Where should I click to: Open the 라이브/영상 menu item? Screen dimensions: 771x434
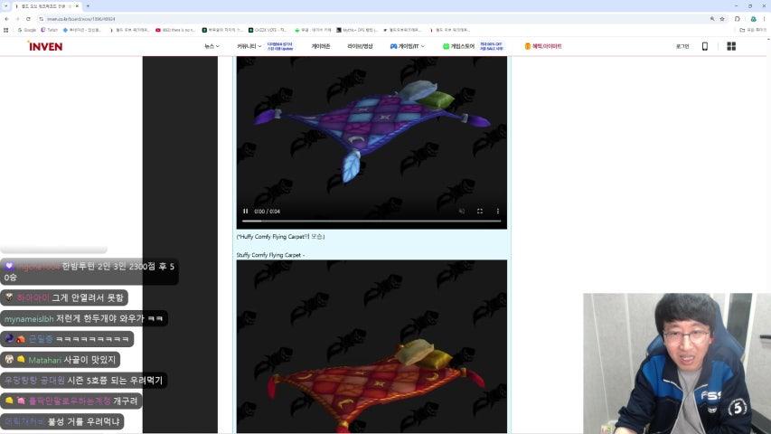[360, 46]
